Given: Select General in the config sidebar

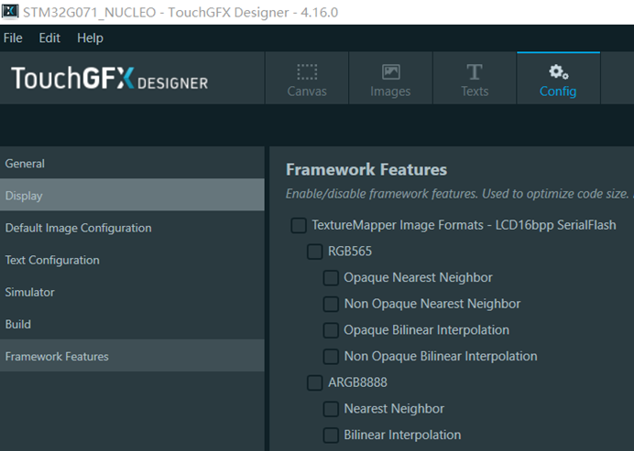Looking at the screenshot, I should [x=132, y=163].
